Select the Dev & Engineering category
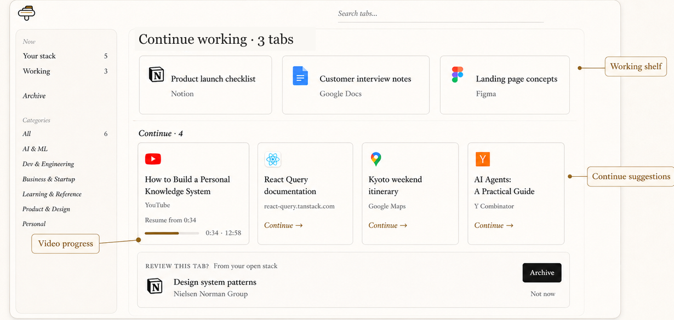 pyautogui.click(x=48, y=164)
